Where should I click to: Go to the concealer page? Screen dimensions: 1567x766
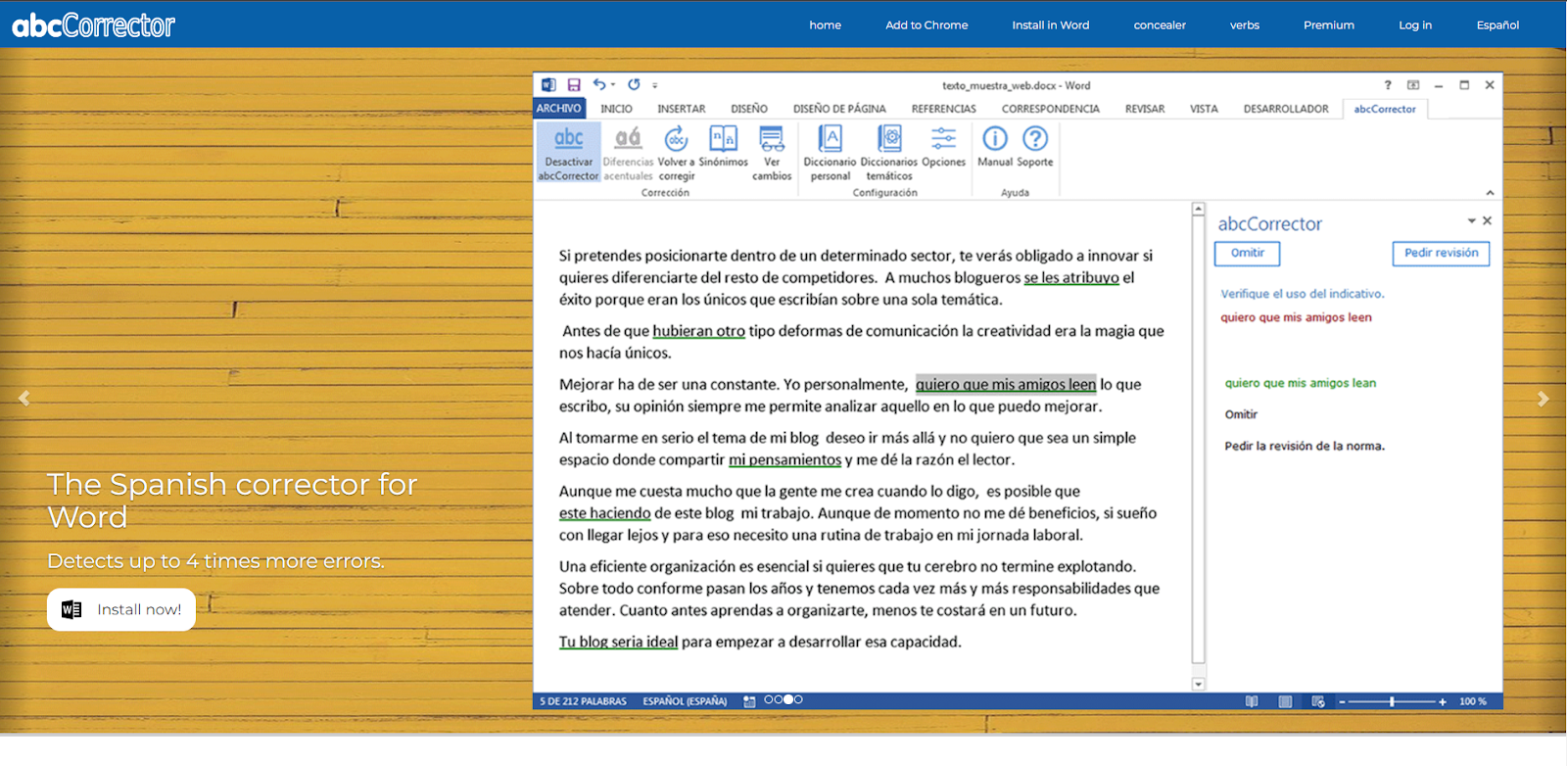tap(1160, 25)
